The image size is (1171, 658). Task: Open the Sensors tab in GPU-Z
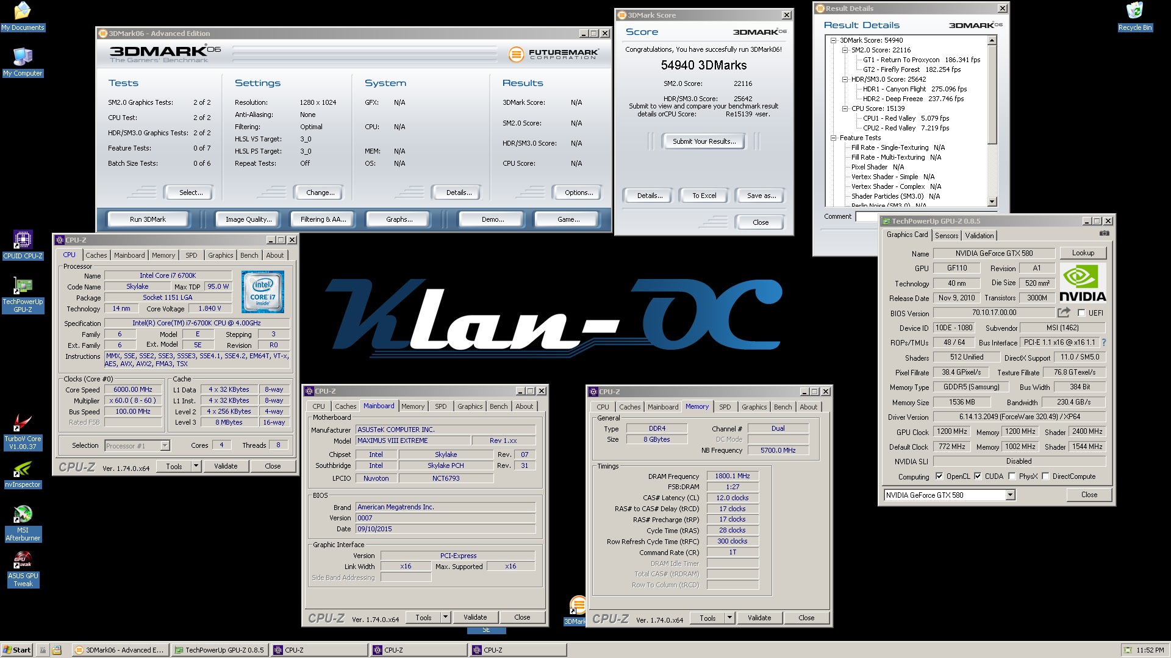tap(946, 236)
